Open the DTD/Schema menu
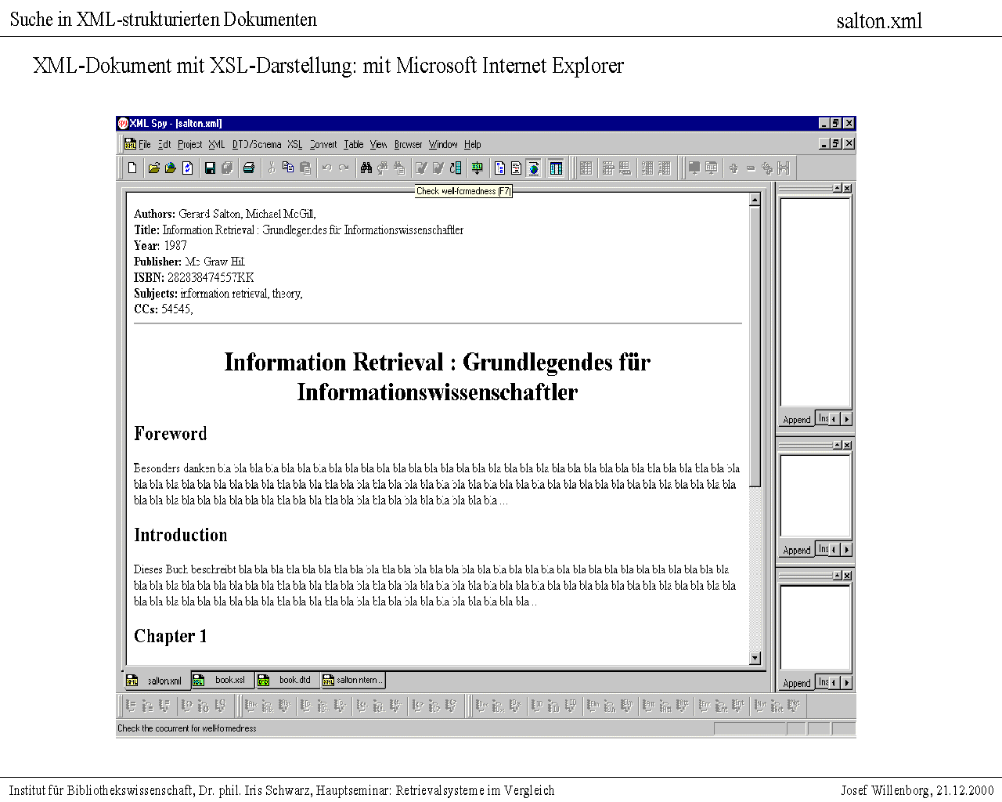Image resolution: width=1002 pixels, height=802 pixels. click(256, 145)
